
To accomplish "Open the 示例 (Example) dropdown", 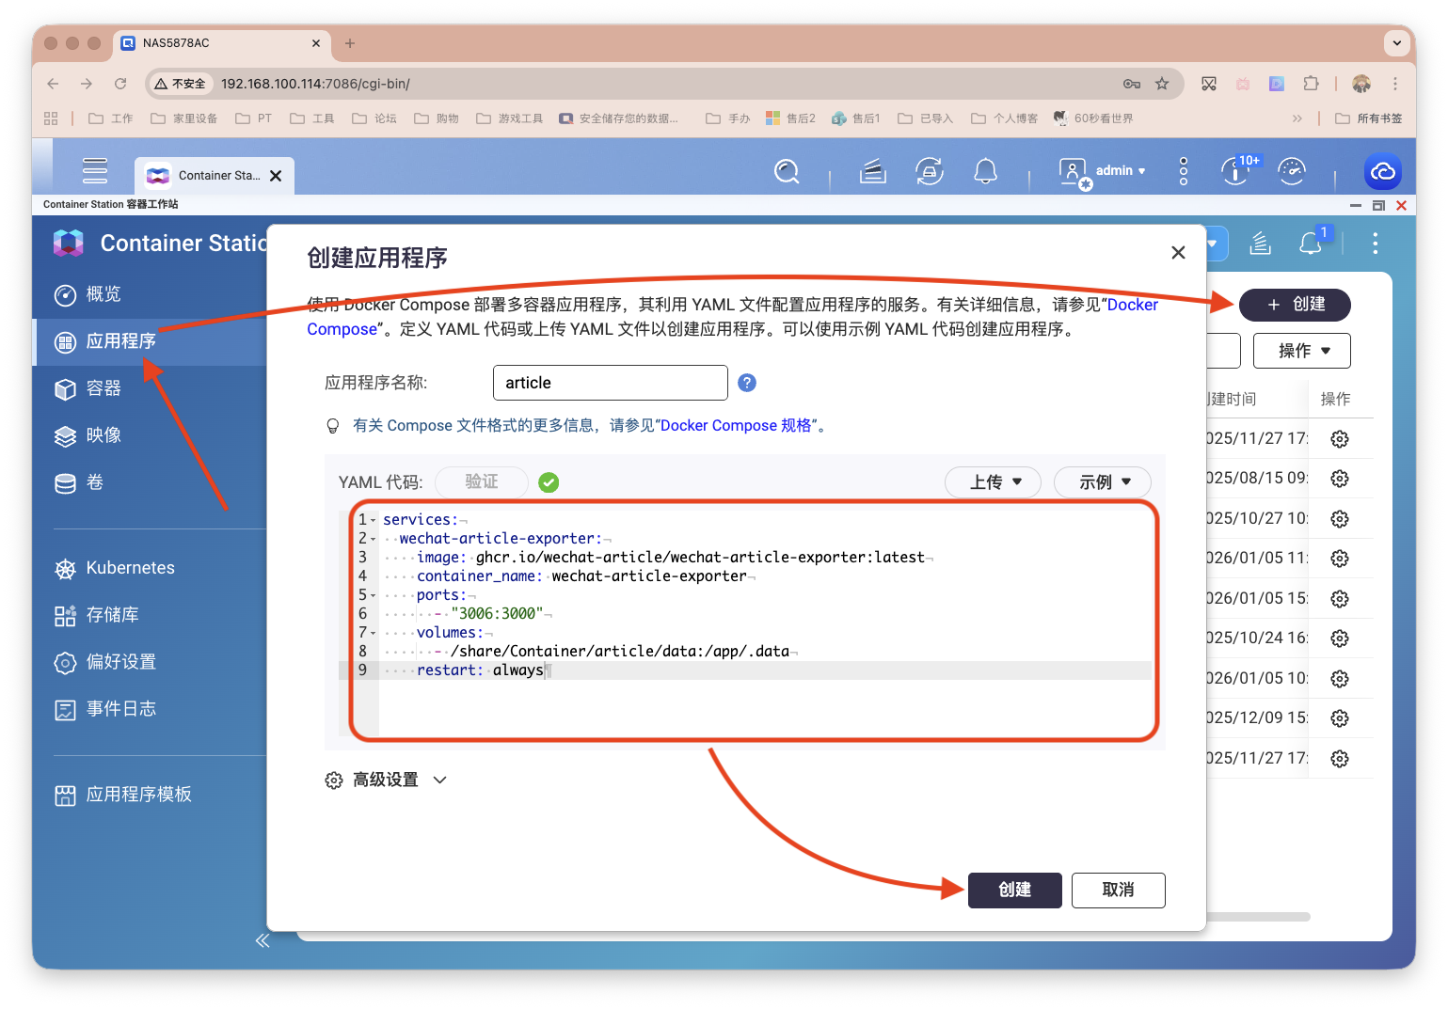I will point(1102,481).
